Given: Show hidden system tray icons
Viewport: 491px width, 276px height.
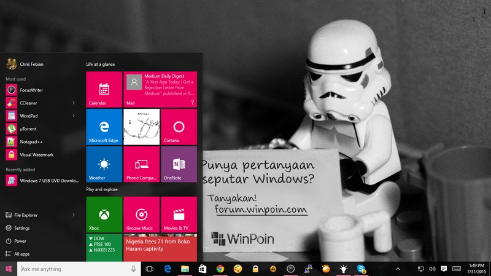Looking at the screenshot, I should [x=398, y=269].
